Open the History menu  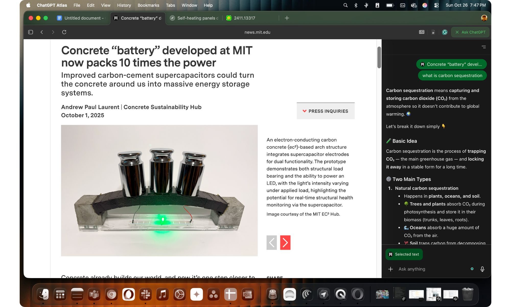coord(124,5)
